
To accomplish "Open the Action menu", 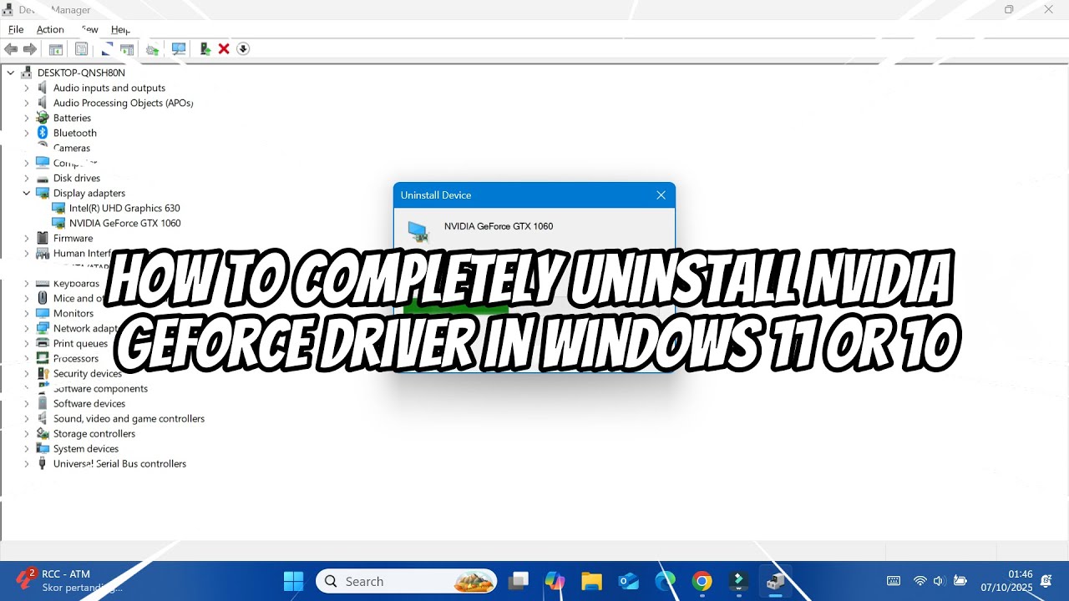I will [x=50, y=29].
